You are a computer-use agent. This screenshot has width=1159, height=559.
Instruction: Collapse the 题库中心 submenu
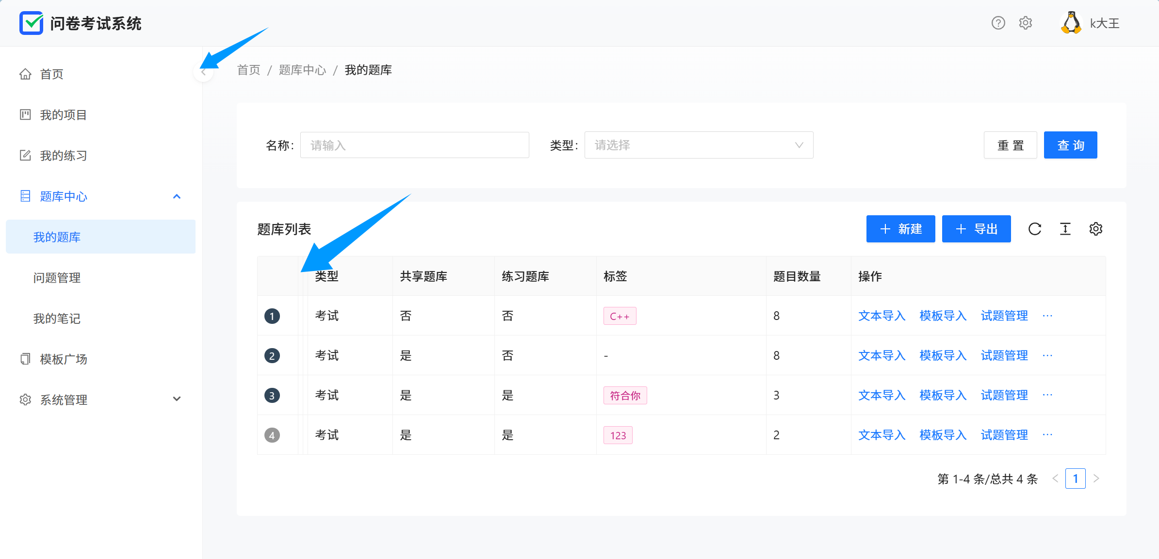click(177, 196)
